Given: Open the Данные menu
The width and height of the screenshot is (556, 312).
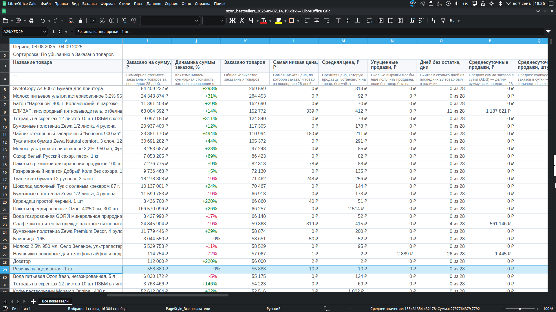Looking at the screenshot, I should [x=154, y=3].
